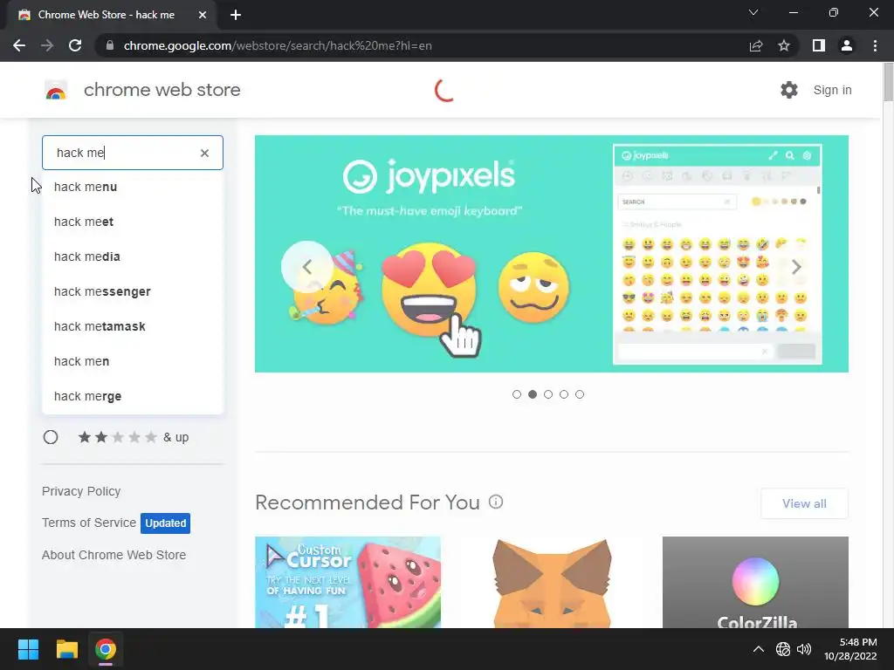View all recommended extensions
This screenshot has width=894, height=670.
[x=804, y=503]
